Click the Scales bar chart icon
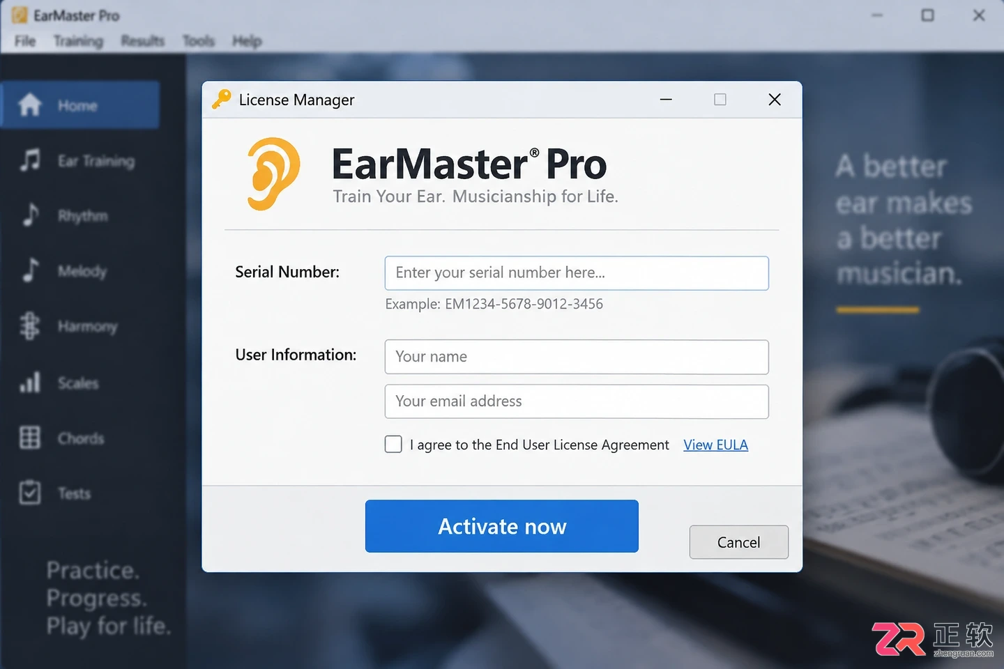1004x669 pixels. click(x=30, y=382)
